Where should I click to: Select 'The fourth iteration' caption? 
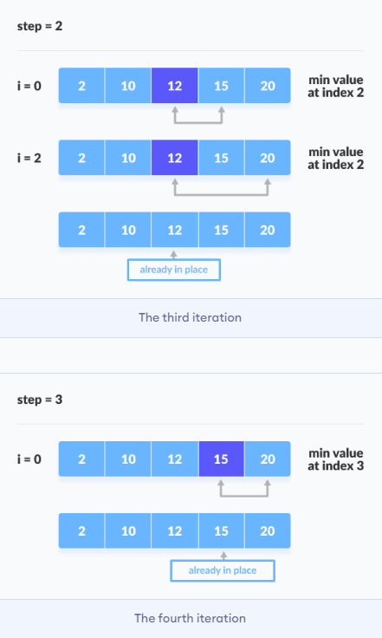191,618
